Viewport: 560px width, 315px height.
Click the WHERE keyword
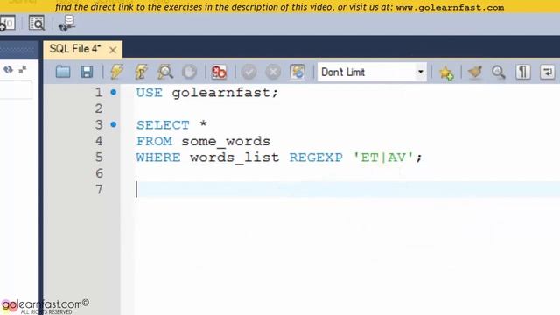[x=158, y=157]
